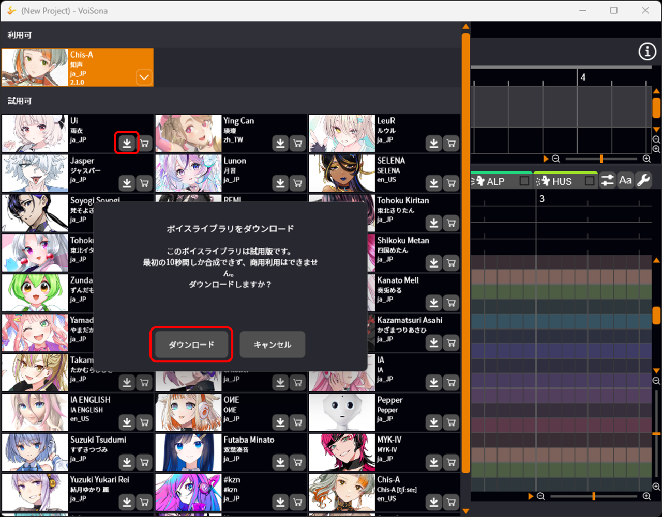
Task: Download the Pepper voice library
Action: (434, 422)
